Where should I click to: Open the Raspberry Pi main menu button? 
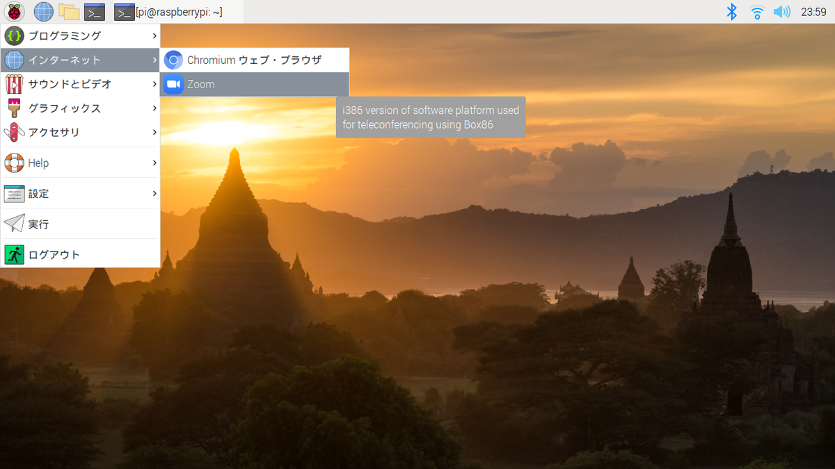[x=14, y=11]
